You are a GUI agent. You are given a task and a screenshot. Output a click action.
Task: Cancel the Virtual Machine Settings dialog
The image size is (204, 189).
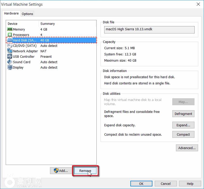(x=166, y=184)
